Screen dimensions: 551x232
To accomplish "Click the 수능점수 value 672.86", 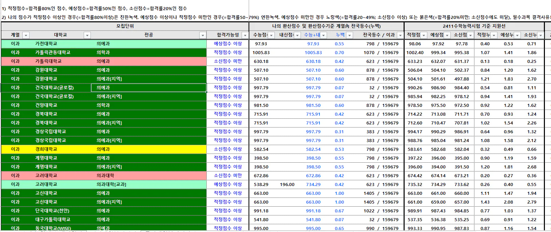I will coord(261,176).
